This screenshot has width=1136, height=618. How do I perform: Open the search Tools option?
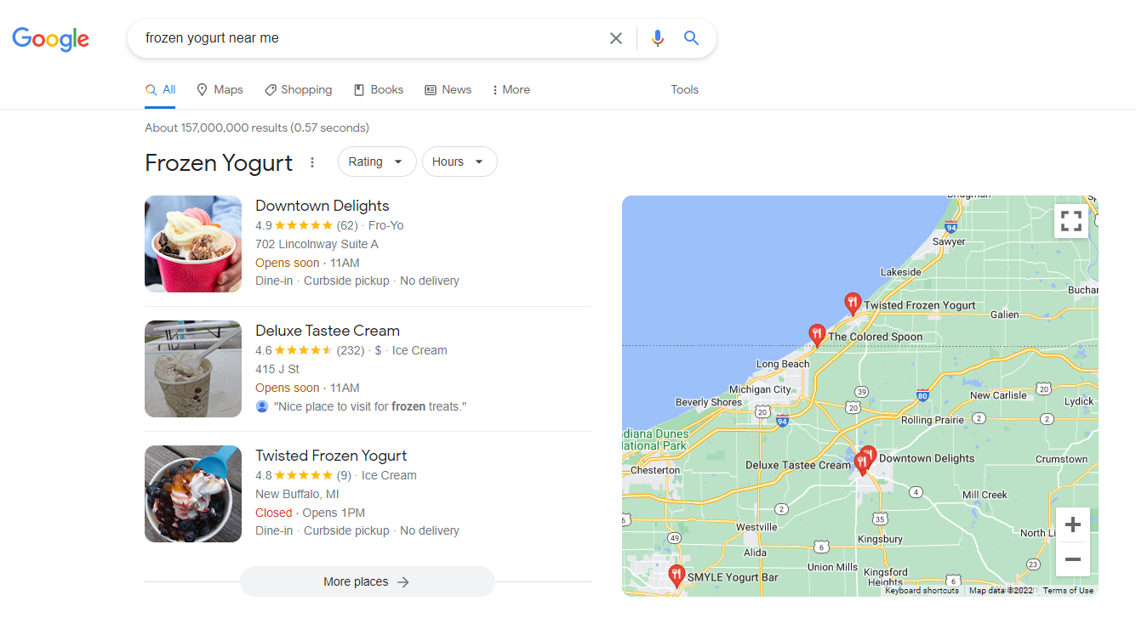(684, 89)
